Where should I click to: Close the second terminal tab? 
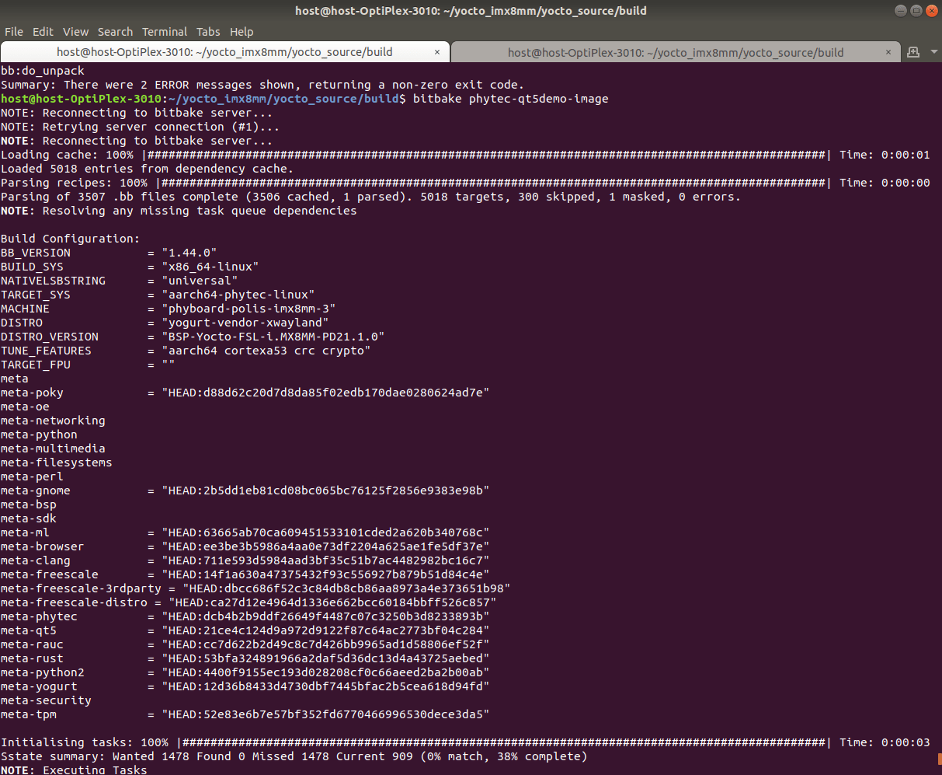click(888, 51)
